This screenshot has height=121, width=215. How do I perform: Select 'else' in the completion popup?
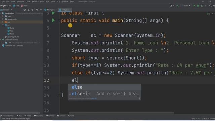104,87
